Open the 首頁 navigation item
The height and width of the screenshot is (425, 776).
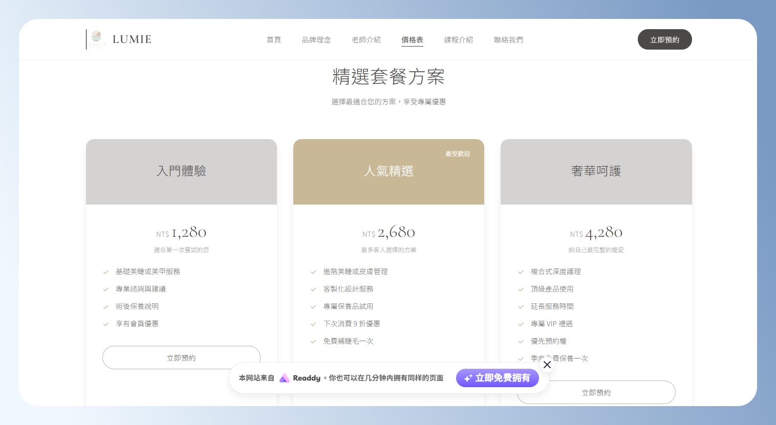tap(274, 40)
